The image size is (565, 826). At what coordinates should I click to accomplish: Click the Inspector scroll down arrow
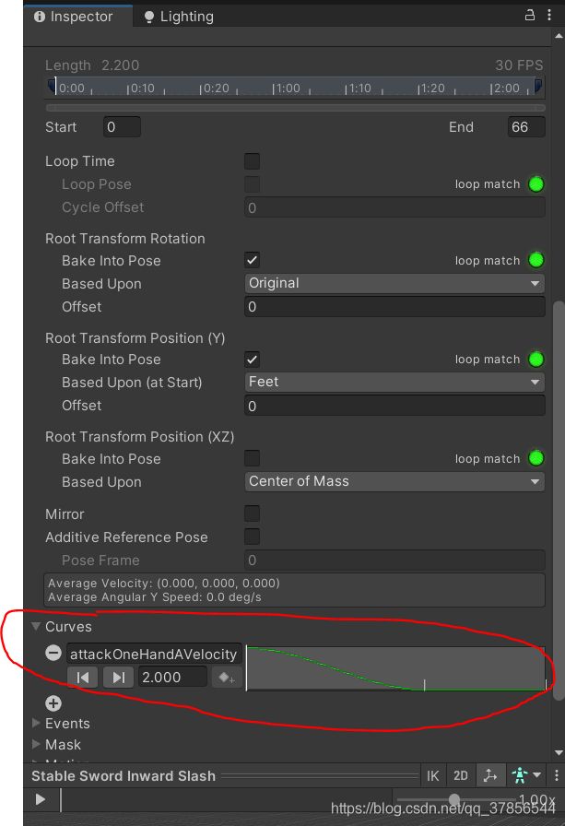click(x=559, y=753)
